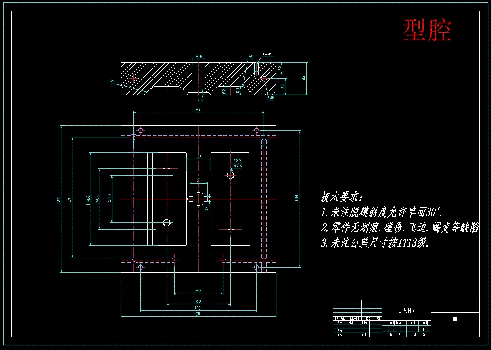Select the ø7.5 hole annotation

click(x=238, y=165)
